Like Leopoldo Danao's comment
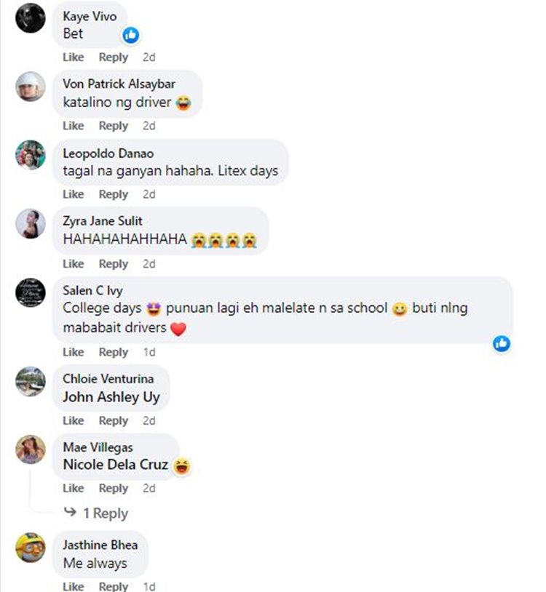Image resolution: width=546 pixels, height=592 pixels. point(73,194)
